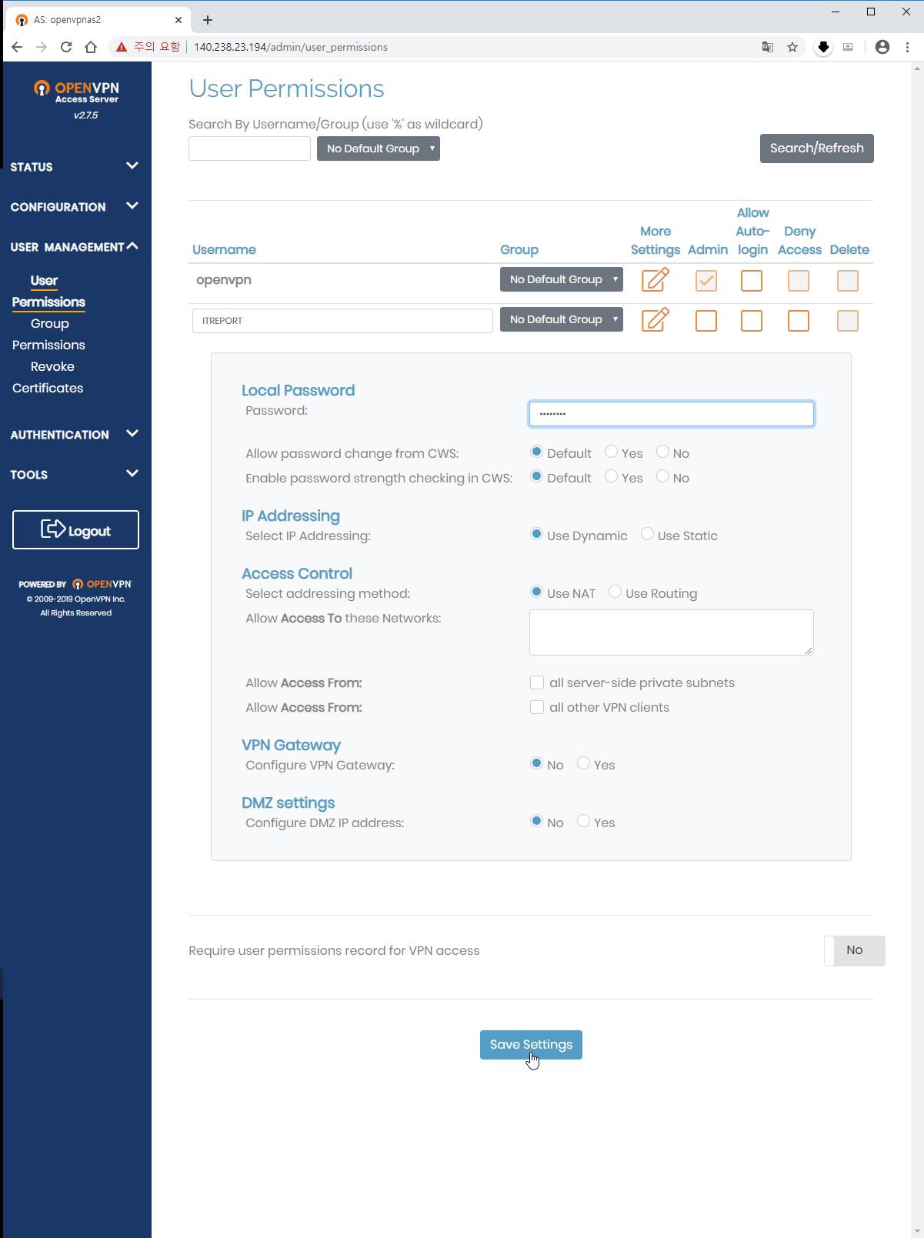Select Use Static IP addressing

648,534
